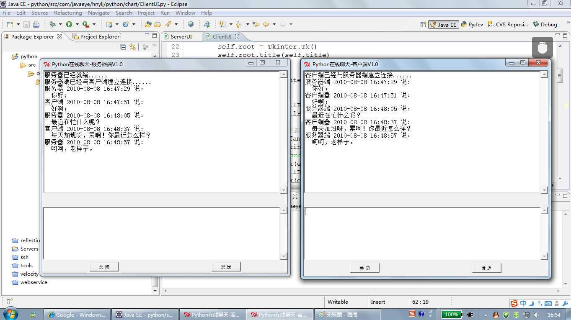Click the Next Annotation arrow icon

tap(222, 25)
